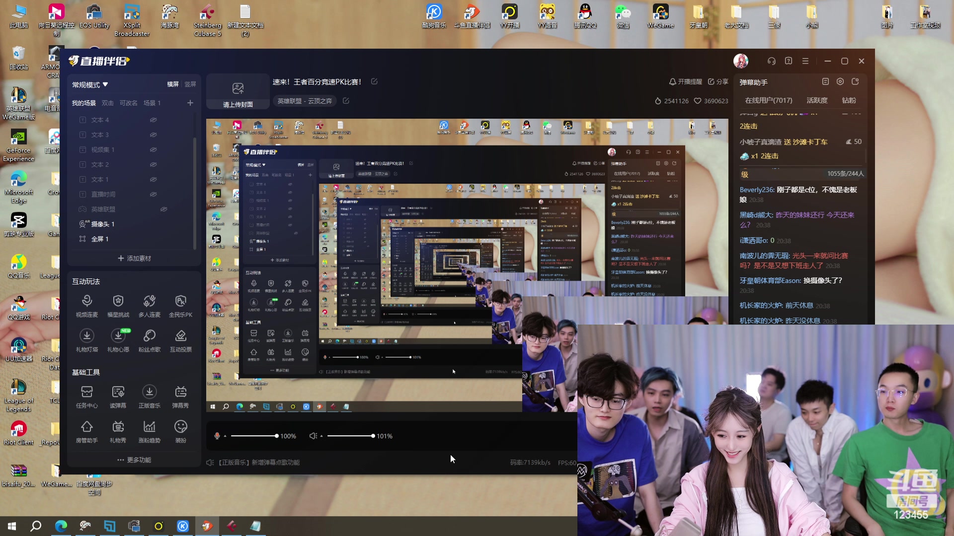Toggle visibility of 直播时间 source

pyautogui.click(x=154, y=194)
